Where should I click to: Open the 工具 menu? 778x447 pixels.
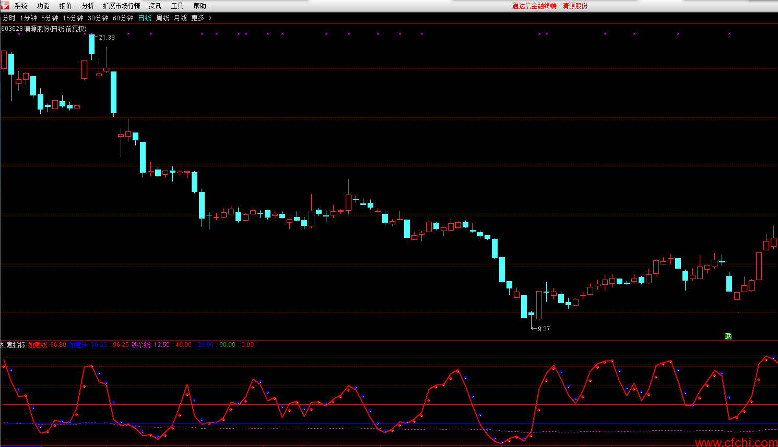tap(178, 6)
